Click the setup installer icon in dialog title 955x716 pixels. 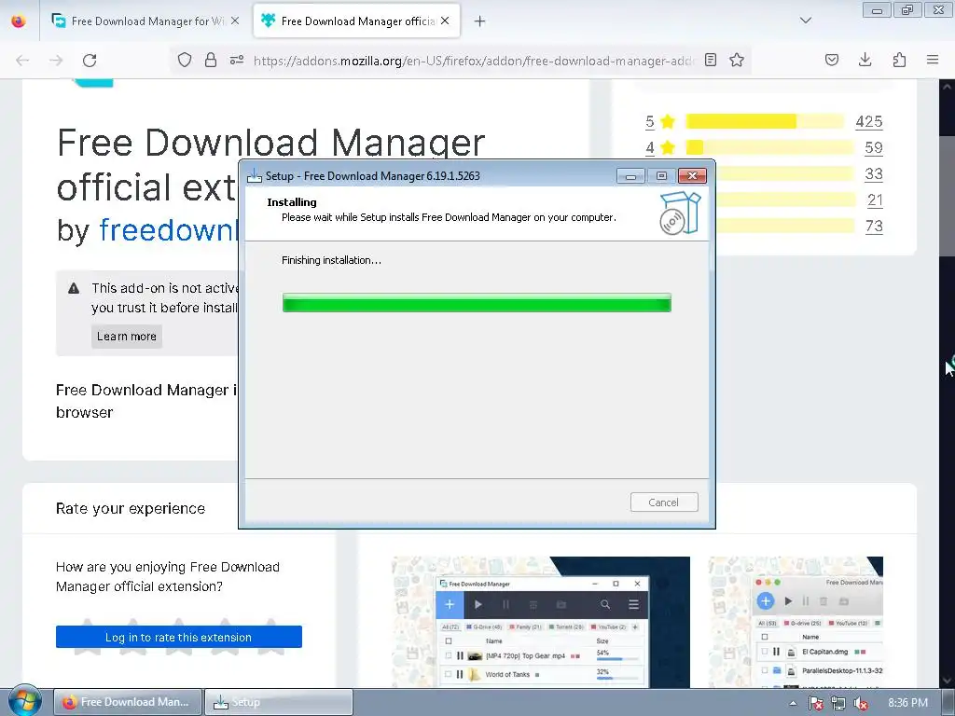point(255,176)
